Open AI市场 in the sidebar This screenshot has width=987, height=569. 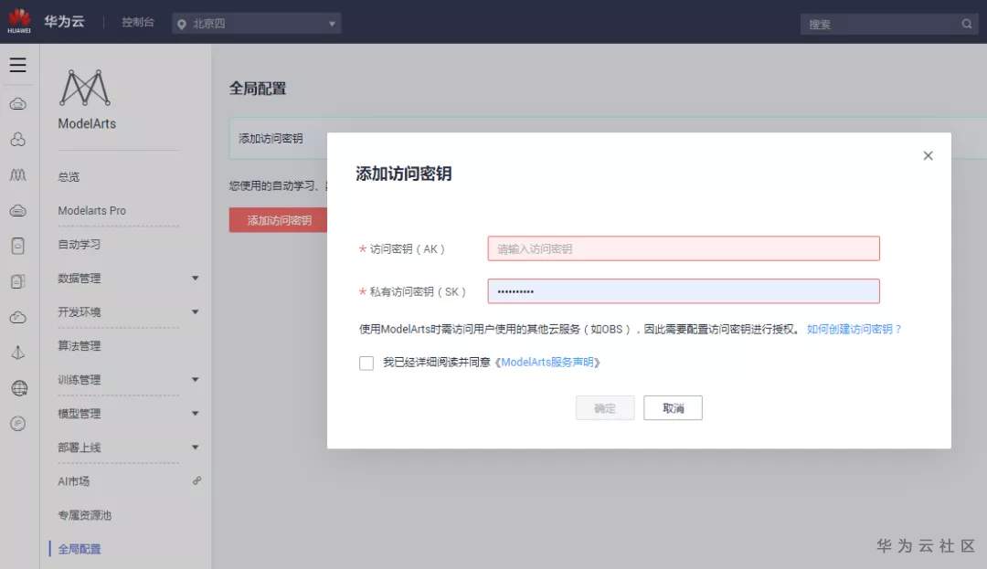[x=74, y=481]
